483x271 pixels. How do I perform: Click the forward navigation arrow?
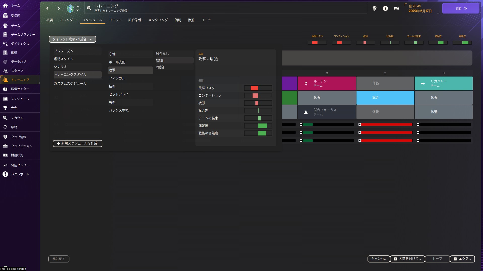click(x=59, y=8)
